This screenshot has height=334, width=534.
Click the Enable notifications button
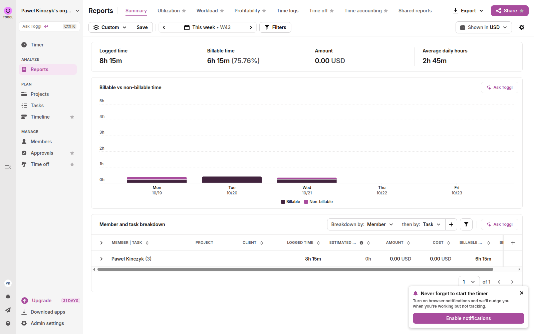pyautogui.click(x=469, y=318)
